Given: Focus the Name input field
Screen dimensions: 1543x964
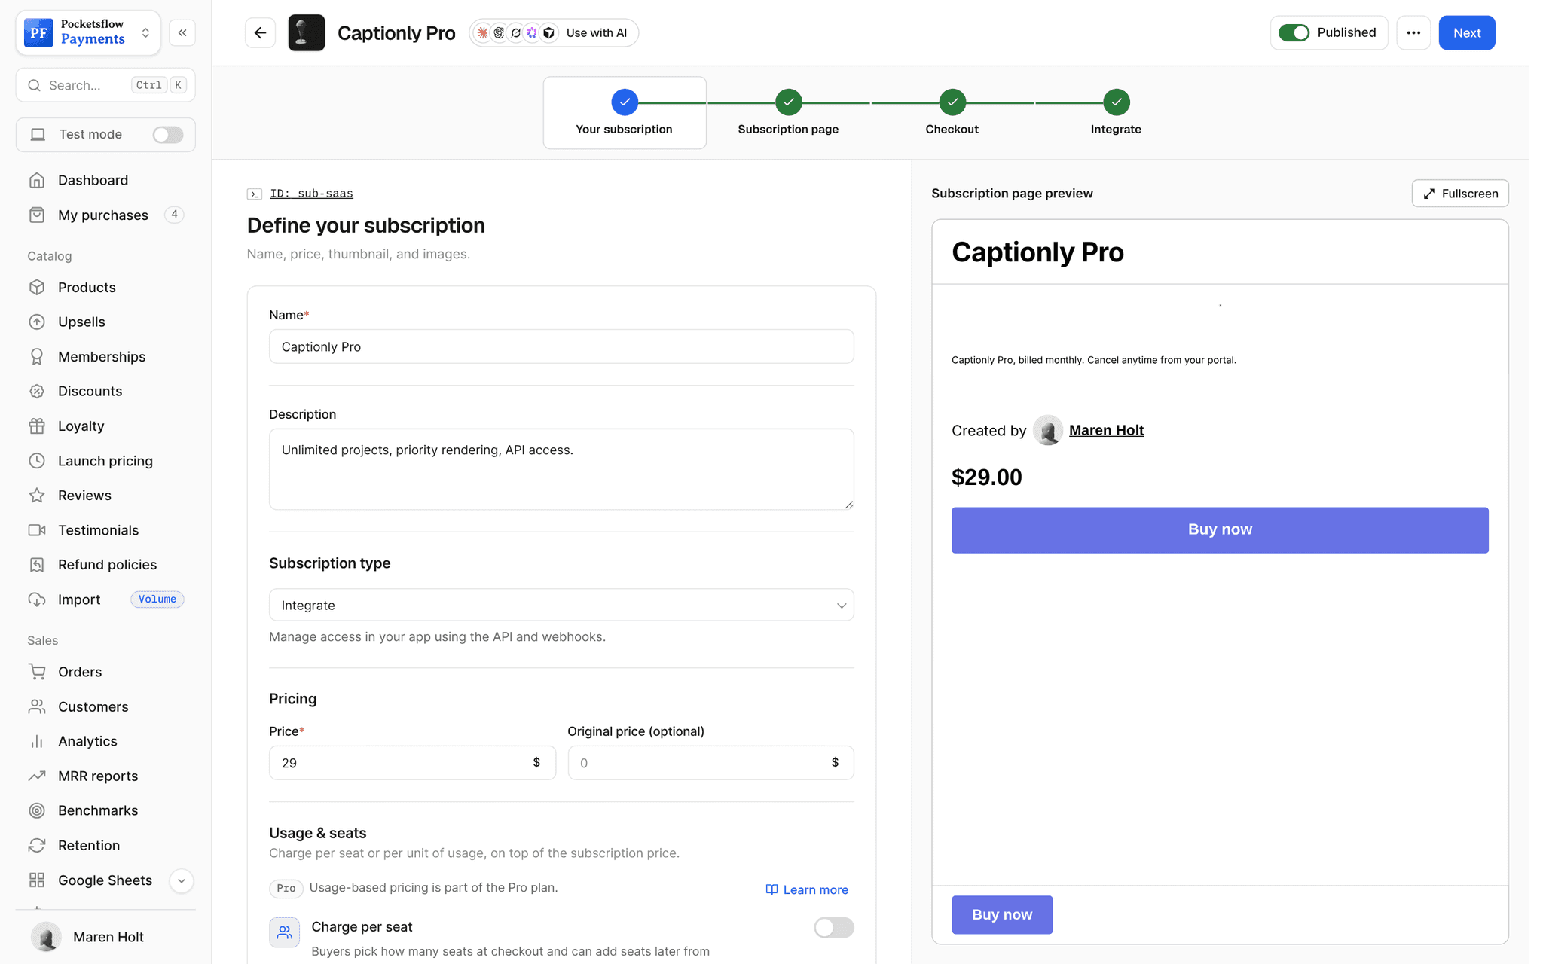Looking at the screenshot, I should tap(561, 346).
